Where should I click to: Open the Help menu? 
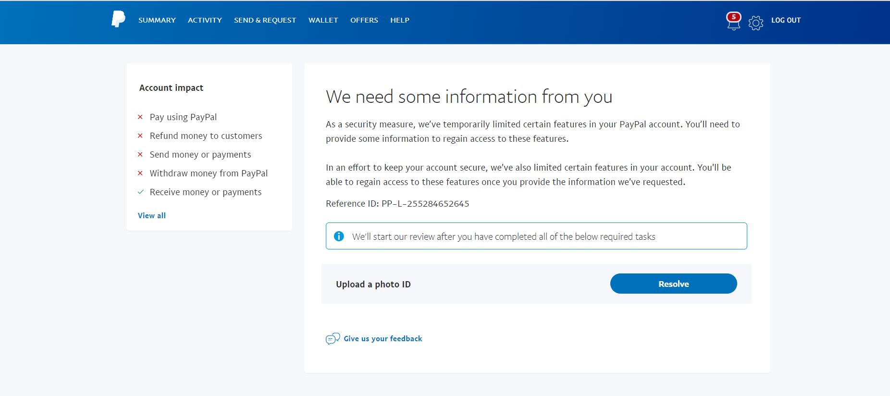point(400,20)
